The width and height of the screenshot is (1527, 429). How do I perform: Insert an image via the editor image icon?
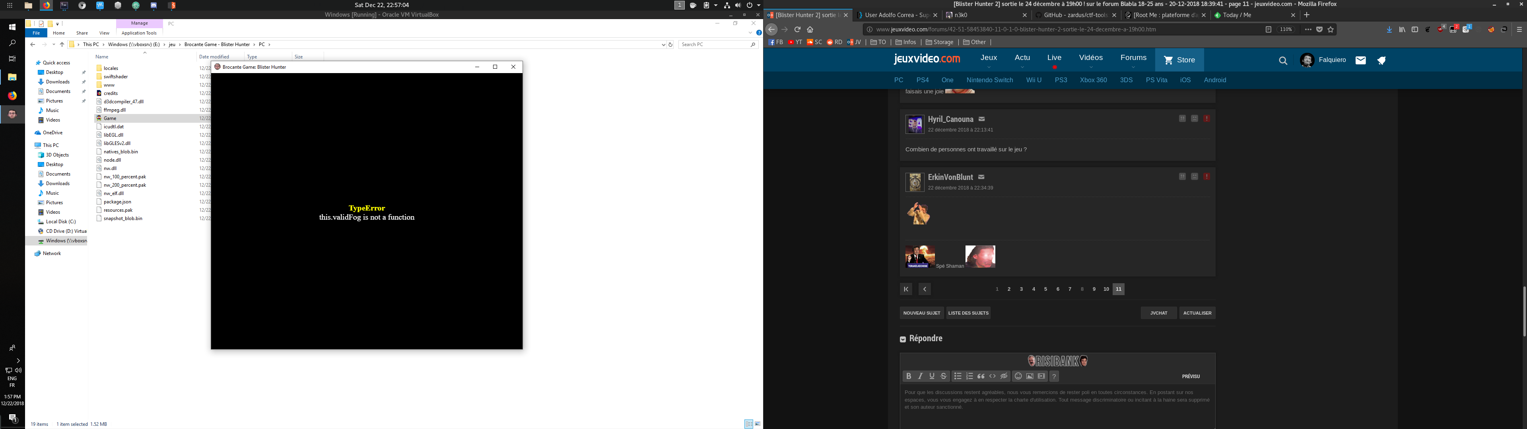[x=1030, y=376]
